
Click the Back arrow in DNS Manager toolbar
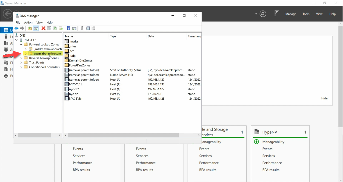[16, 28]
